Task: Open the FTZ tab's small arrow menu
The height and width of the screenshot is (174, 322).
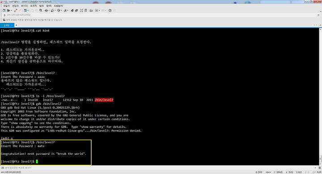Action: click(12, 25)
